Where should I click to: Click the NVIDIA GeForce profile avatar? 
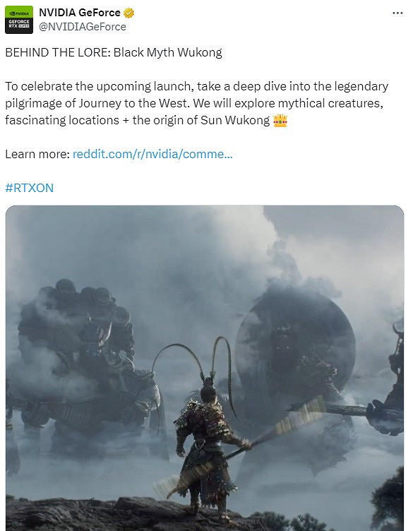click(x=19, y=20)
